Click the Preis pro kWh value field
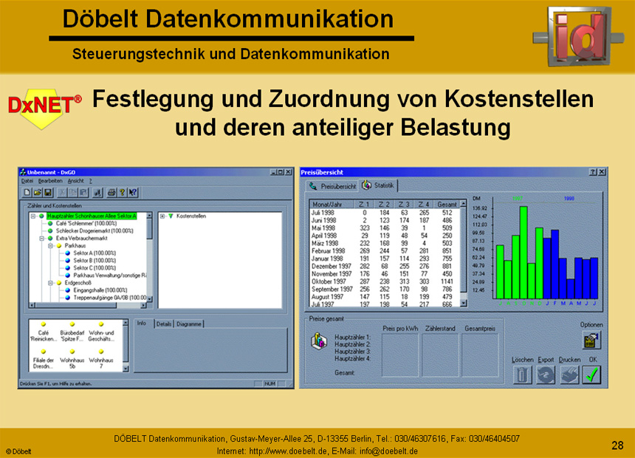 click(x=400, y=355)
